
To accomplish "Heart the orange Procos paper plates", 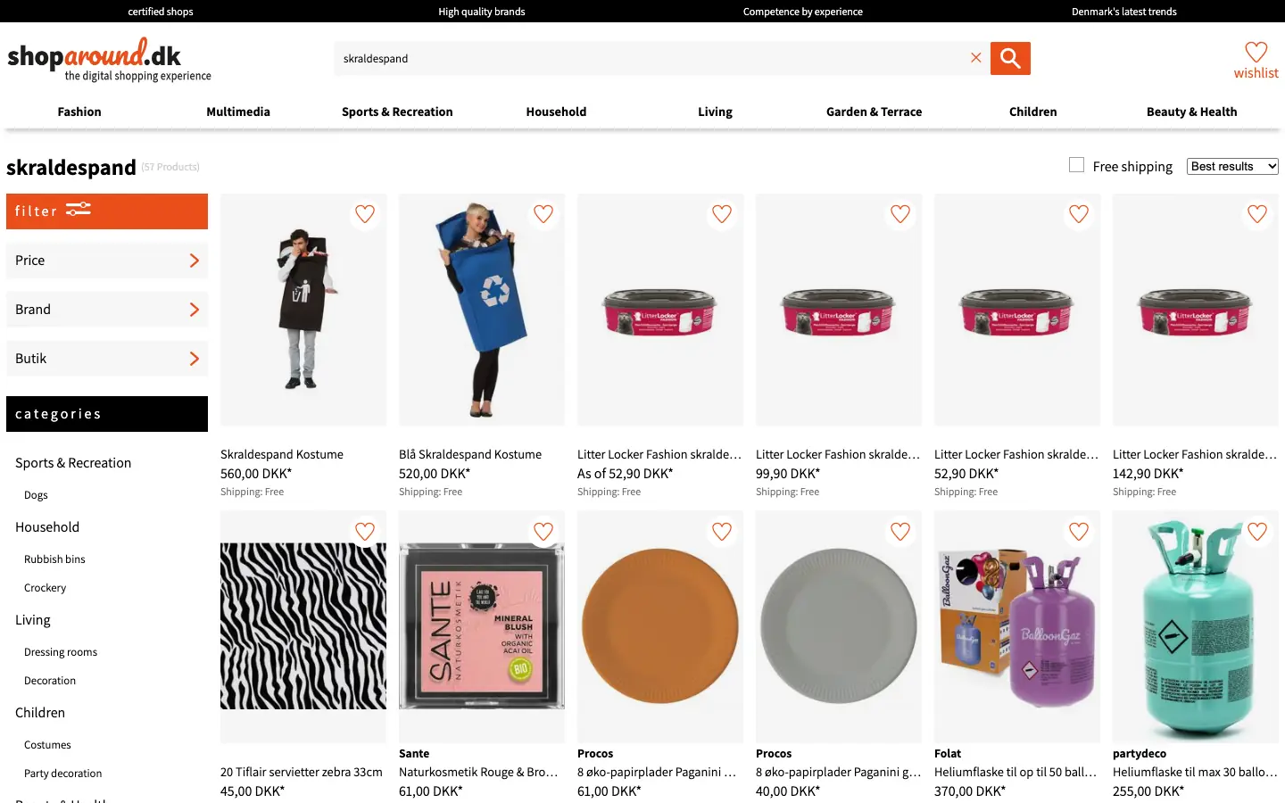I will point(722,532).
